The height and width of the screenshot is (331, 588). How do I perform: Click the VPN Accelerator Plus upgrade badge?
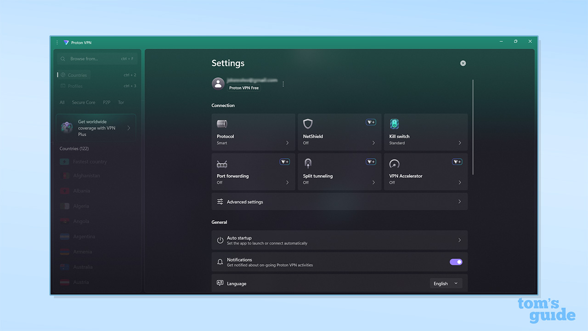(x=457, y=162)
